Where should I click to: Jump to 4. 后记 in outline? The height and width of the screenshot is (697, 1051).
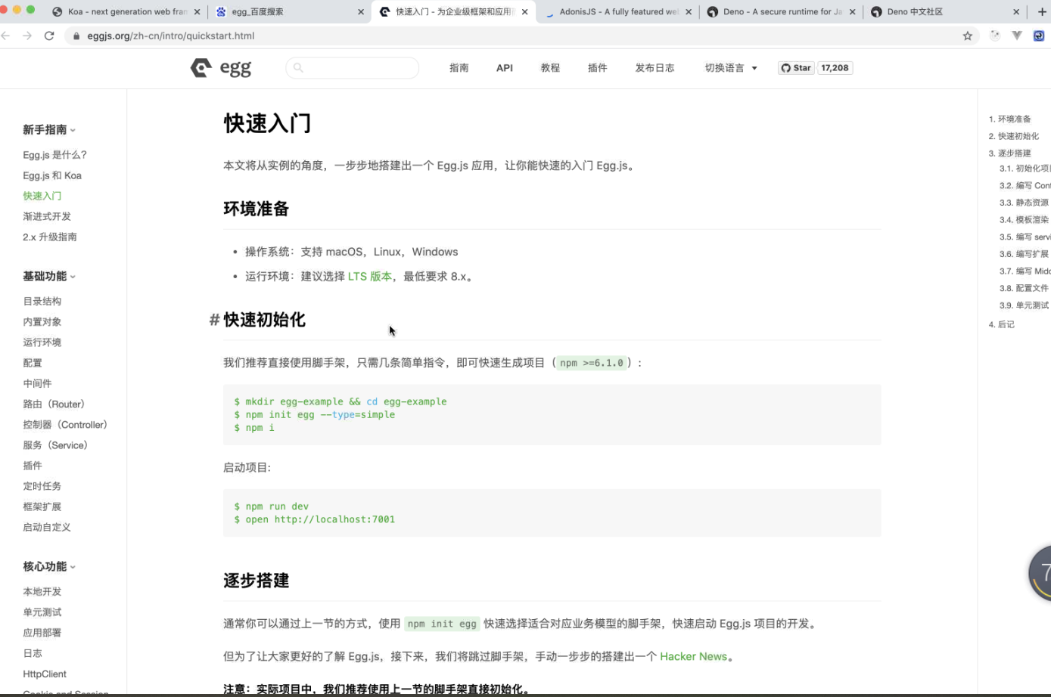[x=1001, y=324]
